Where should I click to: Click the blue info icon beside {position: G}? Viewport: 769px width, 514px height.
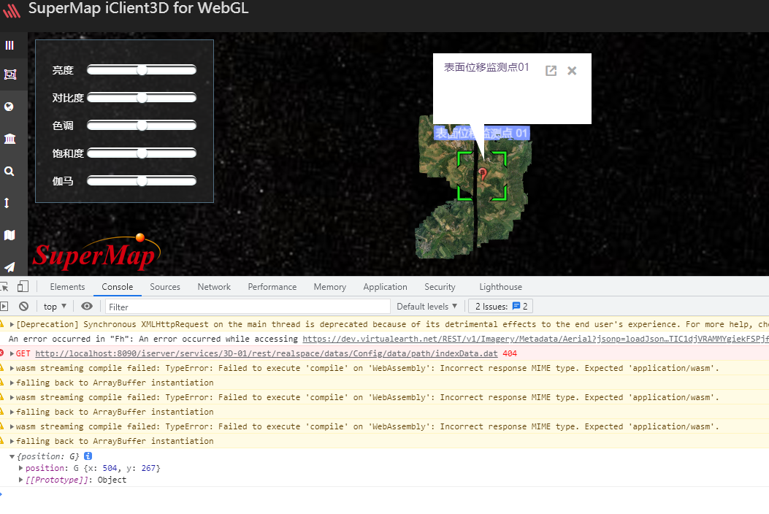pyautogui.click(x=88, y=456)
